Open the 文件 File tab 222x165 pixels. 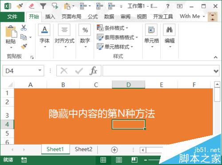pos(12,16)
